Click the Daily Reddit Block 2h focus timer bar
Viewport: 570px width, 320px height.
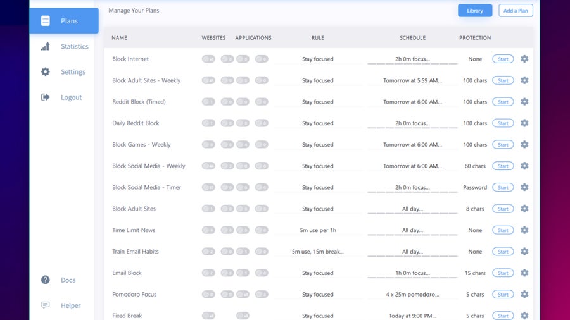412,123
